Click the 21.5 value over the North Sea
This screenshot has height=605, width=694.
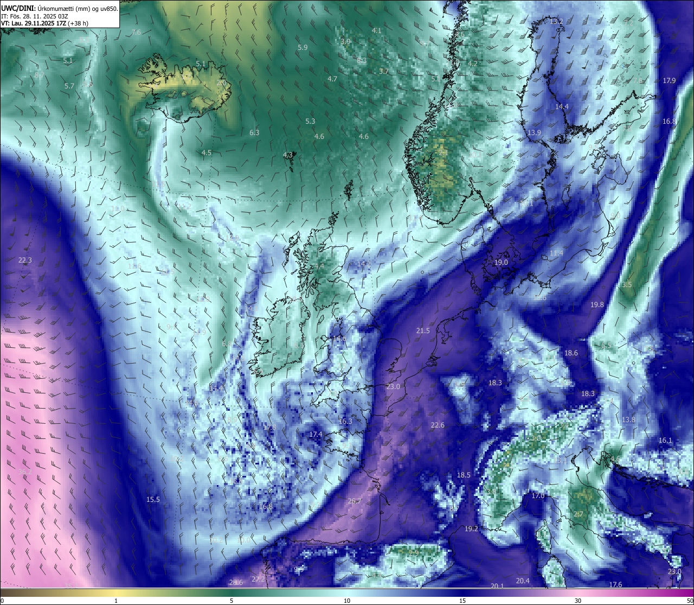(423, 331)
